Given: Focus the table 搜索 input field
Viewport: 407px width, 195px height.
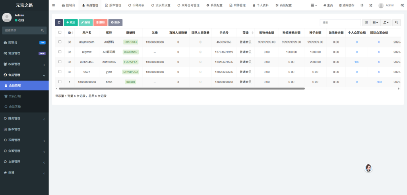Looking at the screenshot, I should point(340,23).
